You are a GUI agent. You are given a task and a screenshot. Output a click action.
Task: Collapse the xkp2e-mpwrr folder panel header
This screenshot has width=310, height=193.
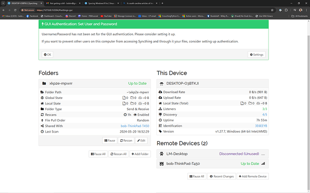95,83
